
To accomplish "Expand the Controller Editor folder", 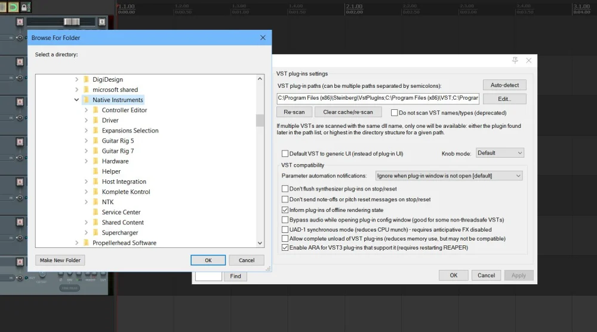I will pyautogui.click(x=86, y=110).
